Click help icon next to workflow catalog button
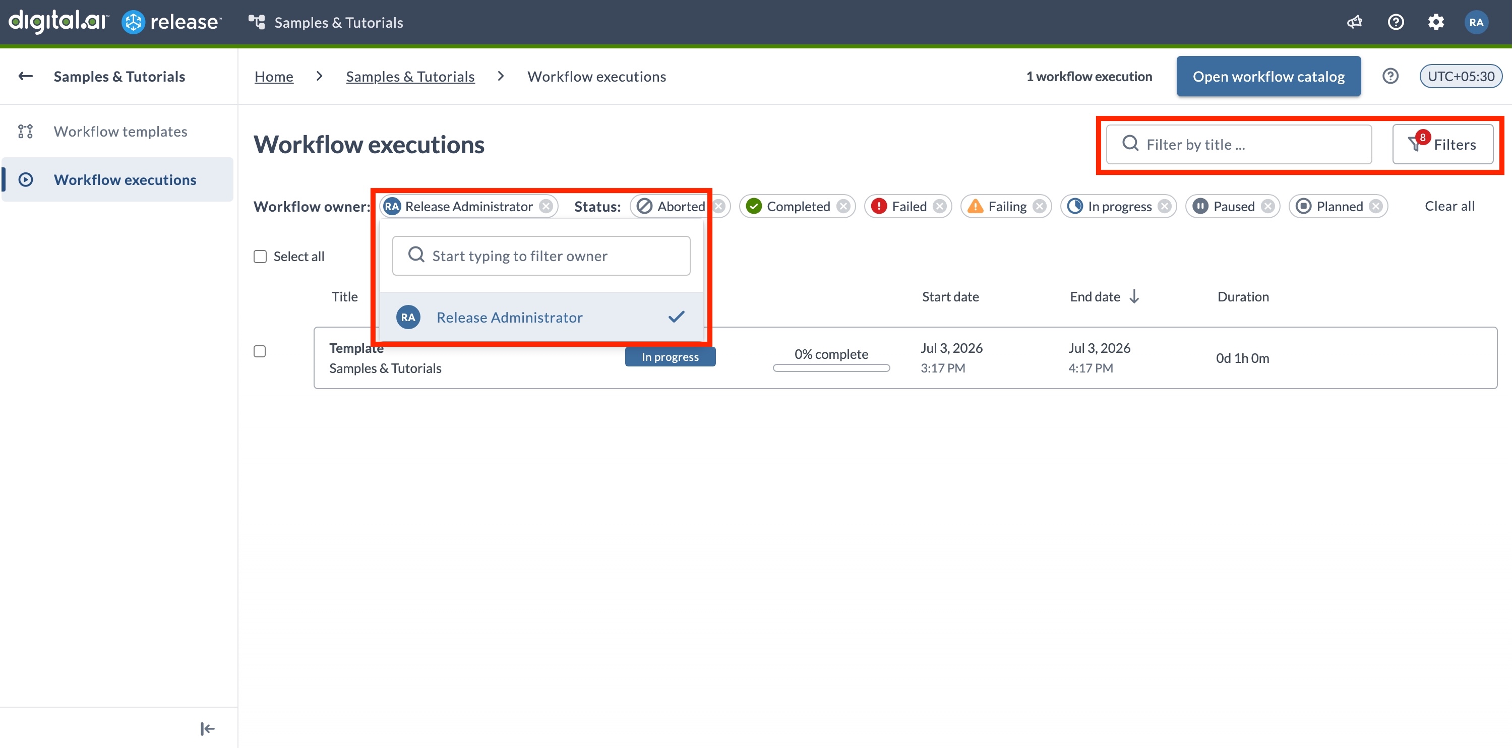 click(1390, 76)
